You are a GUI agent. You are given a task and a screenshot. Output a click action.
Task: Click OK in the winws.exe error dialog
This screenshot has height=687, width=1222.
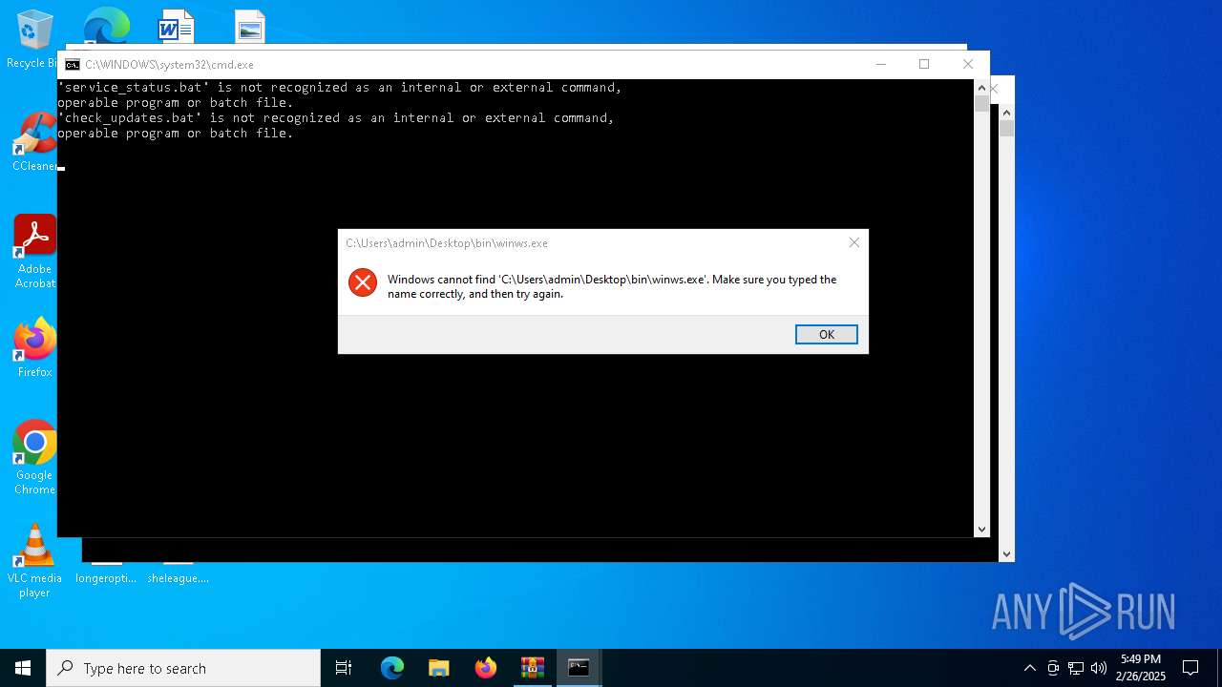coord(826,334)
